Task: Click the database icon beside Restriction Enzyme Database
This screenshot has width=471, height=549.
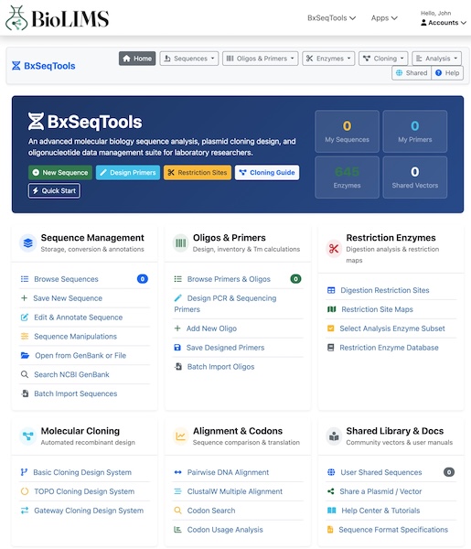Action: (x=331, y=348)
